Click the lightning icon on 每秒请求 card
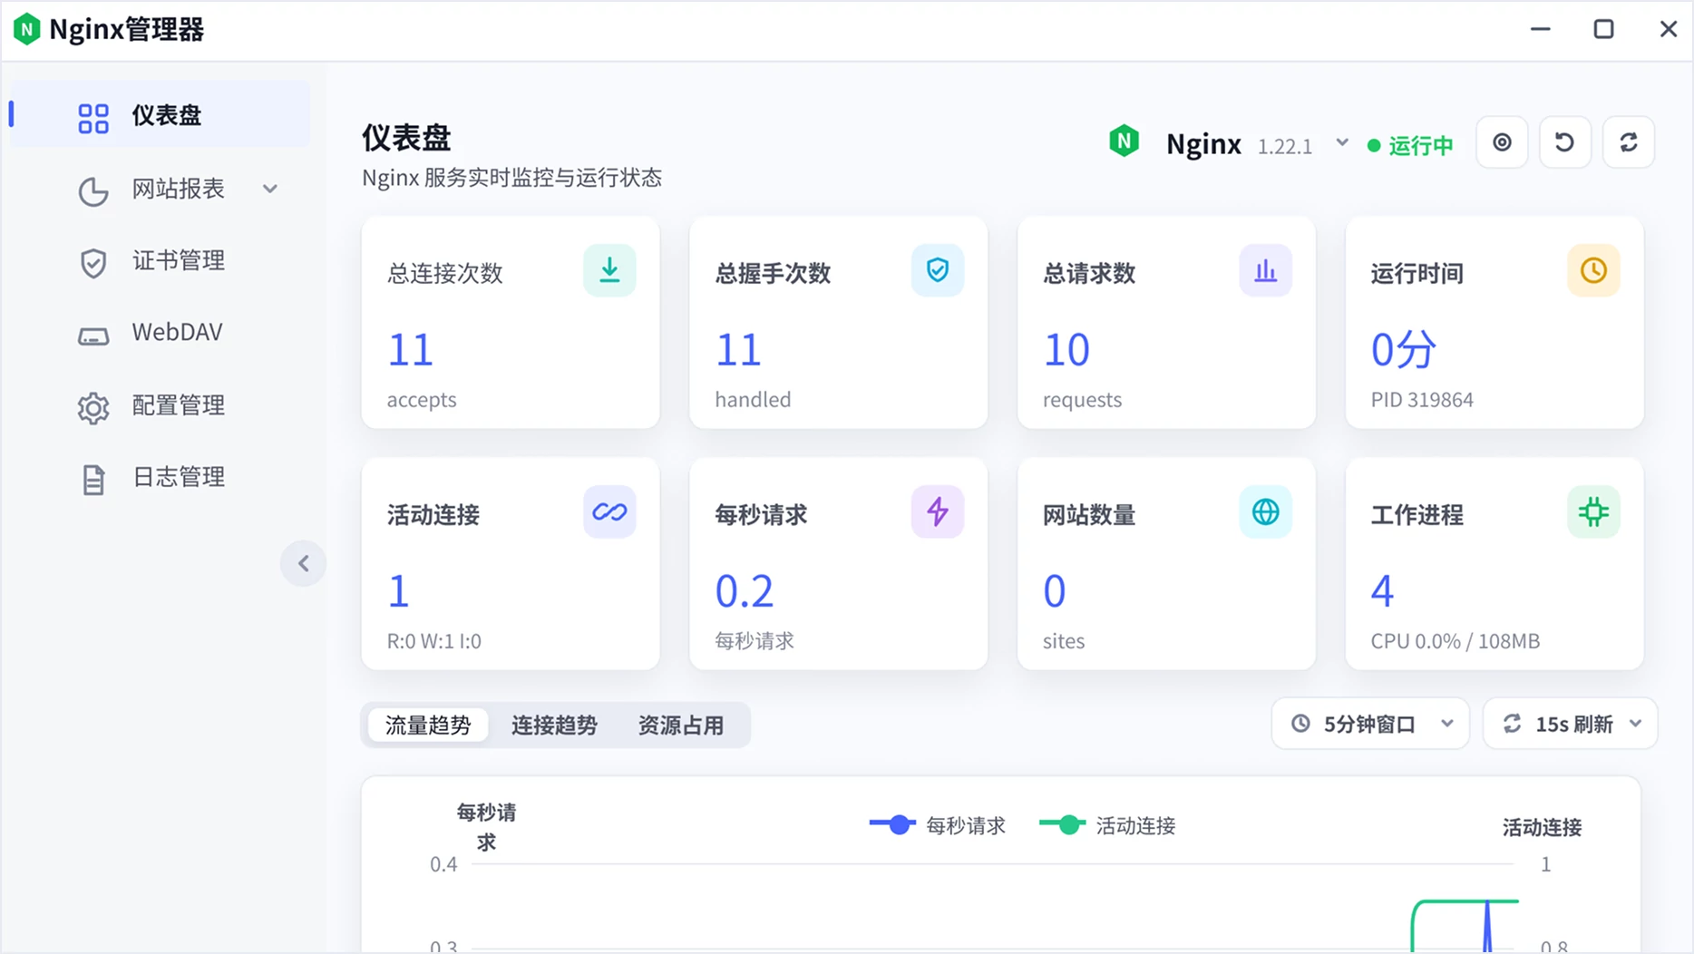1694x954 pixels. click(938, 511)
